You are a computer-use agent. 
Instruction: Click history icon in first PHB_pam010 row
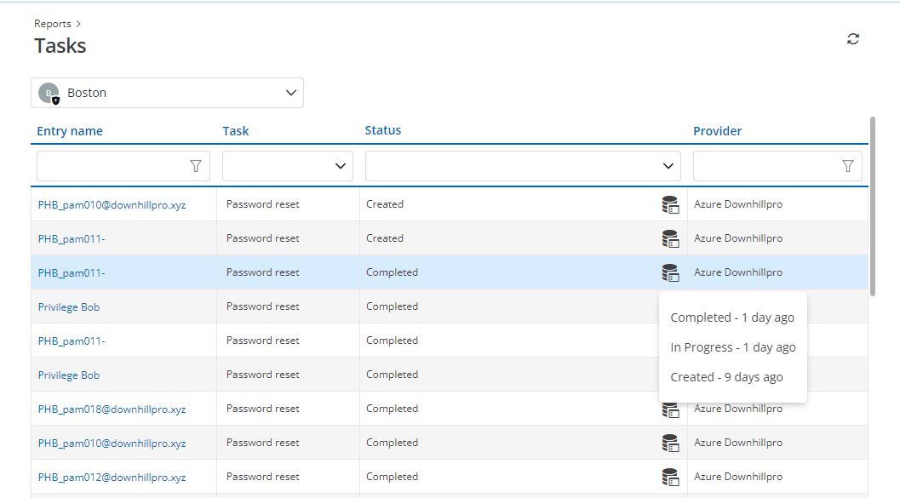670,204
